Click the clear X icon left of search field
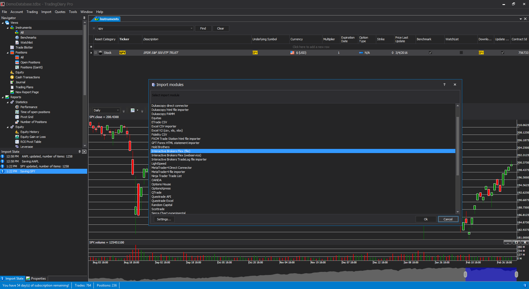The image size is (529, 289). pos(94,28)
